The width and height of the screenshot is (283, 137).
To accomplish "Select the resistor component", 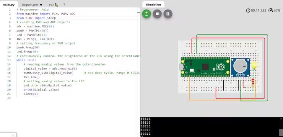I will 253,83.
